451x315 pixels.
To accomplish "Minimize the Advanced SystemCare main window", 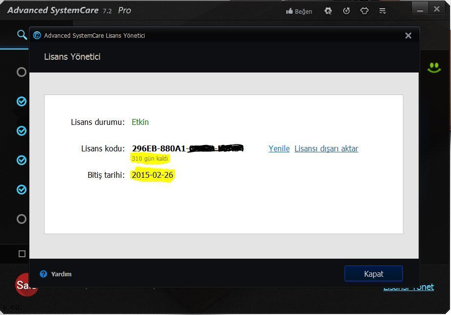I will pyautogui.click(x=420, y=9).
